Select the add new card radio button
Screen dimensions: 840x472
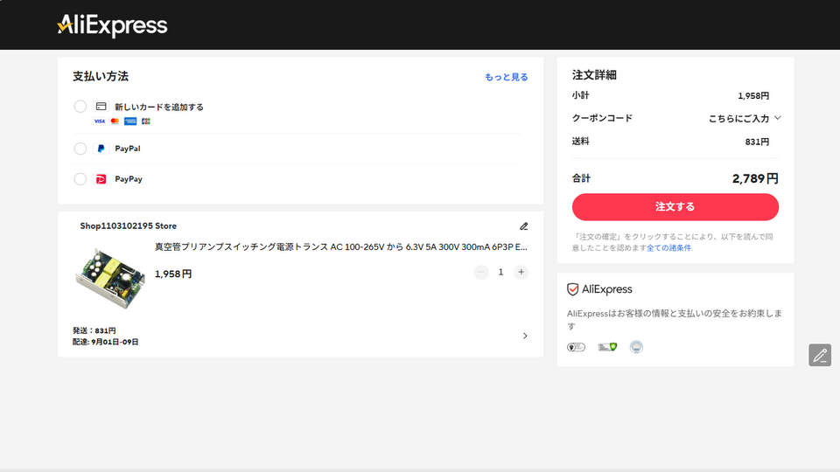tap(80, 107)
